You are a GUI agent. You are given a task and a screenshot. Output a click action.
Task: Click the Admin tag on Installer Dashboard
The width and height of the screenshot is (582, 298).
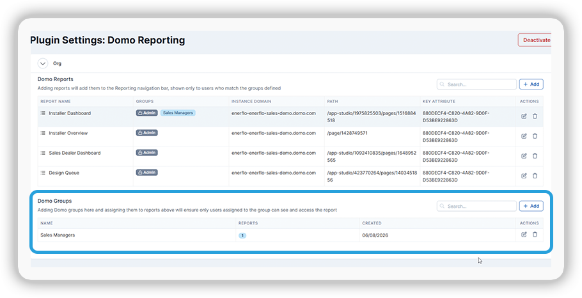[x=146, y=113]
